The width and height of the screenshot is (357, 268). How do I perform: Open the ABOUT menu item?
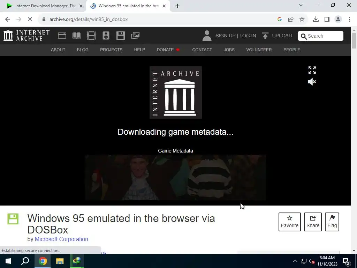58,50
